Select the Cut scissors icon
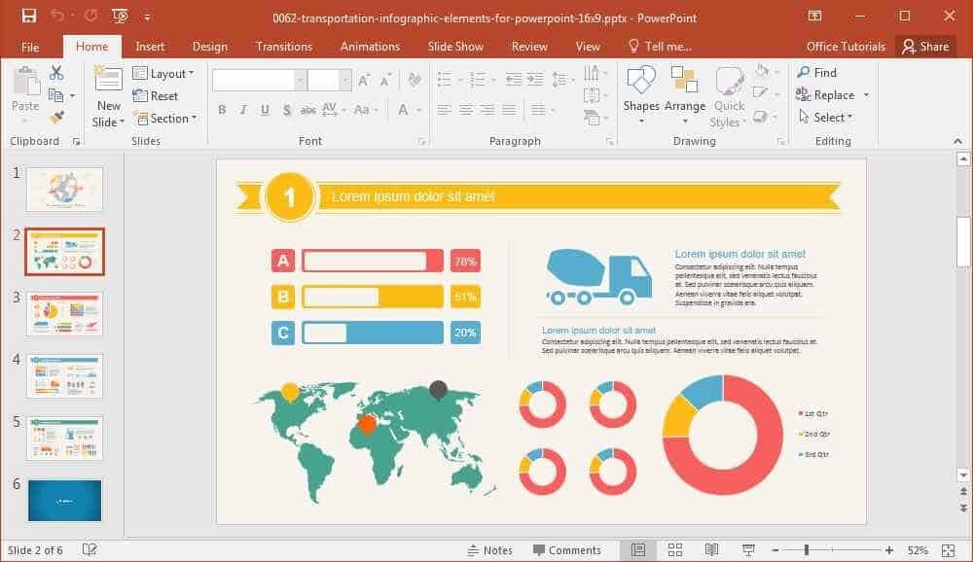 56,73
